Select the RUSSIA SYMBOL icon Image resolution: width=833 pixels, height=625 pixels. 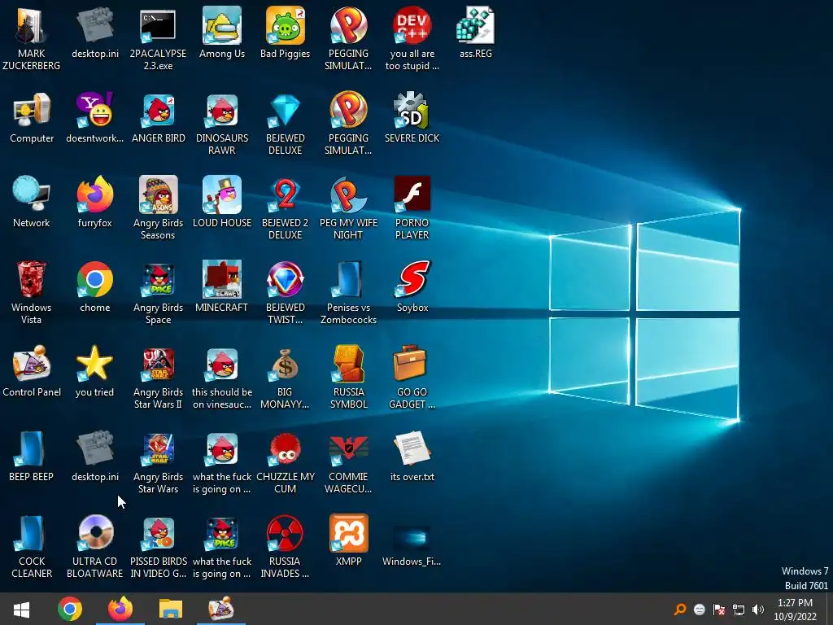coord(348,378)
